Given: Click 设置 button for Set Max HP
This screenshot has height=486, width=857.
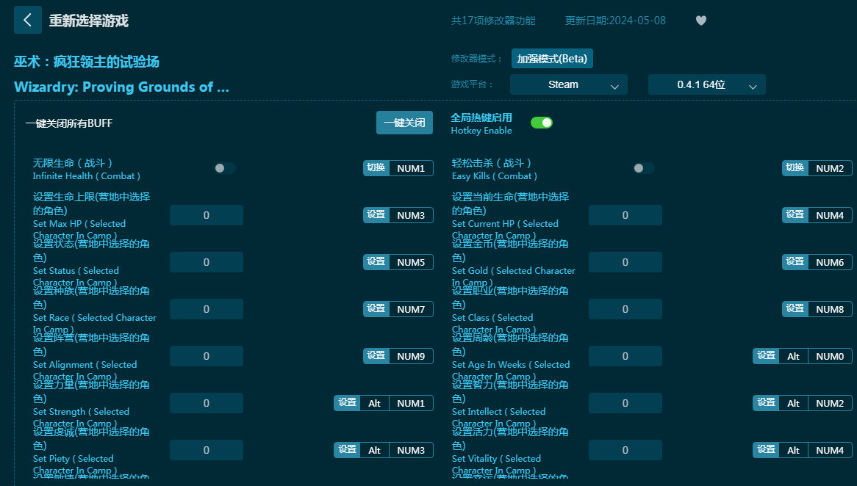Looking at the screenshot, I should pyautogui.click(x=376, y=215).
